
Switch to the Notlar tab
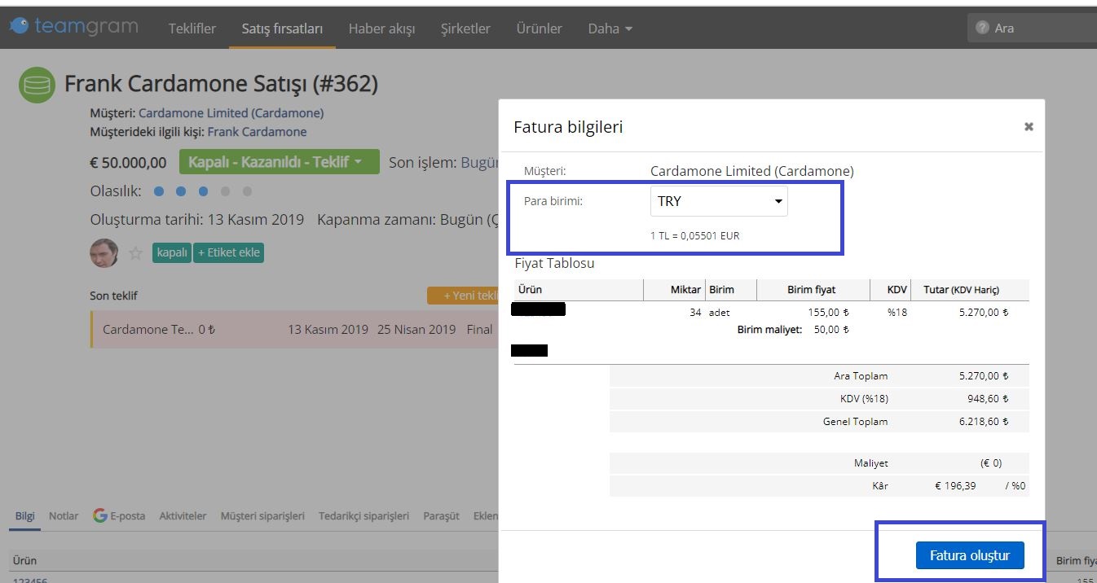[x=64, y=515]
